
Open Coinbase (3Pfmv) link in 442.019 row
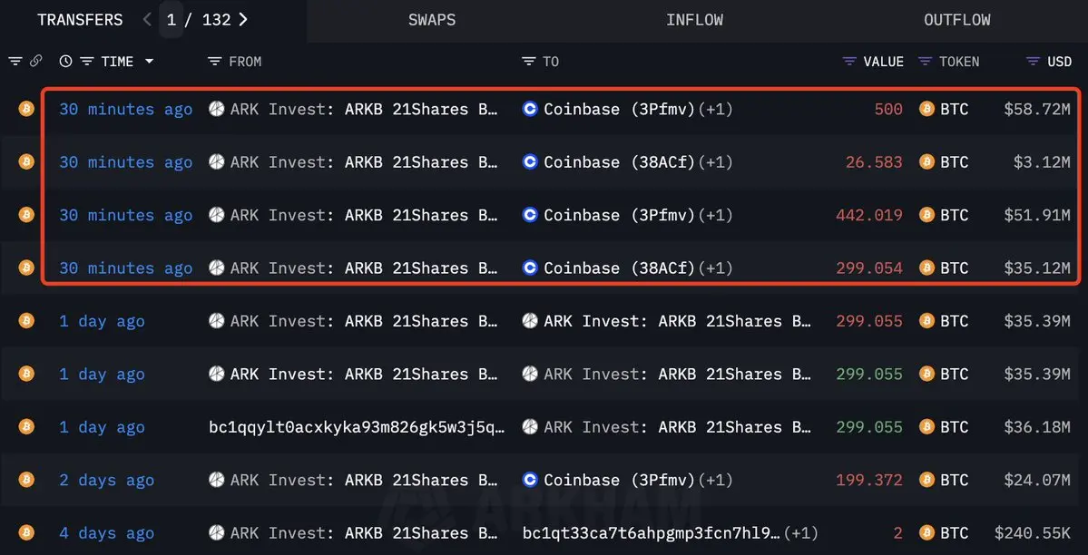[619, 215]
